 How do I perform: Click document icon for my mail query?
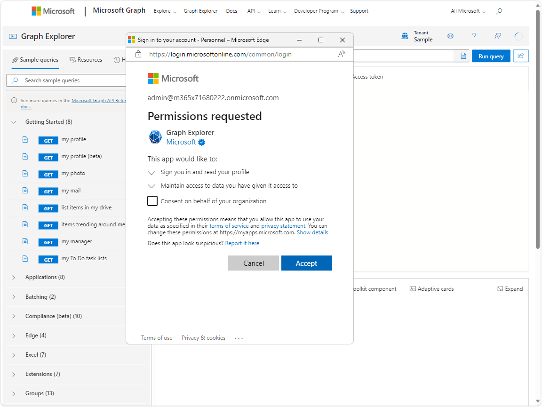25,191
